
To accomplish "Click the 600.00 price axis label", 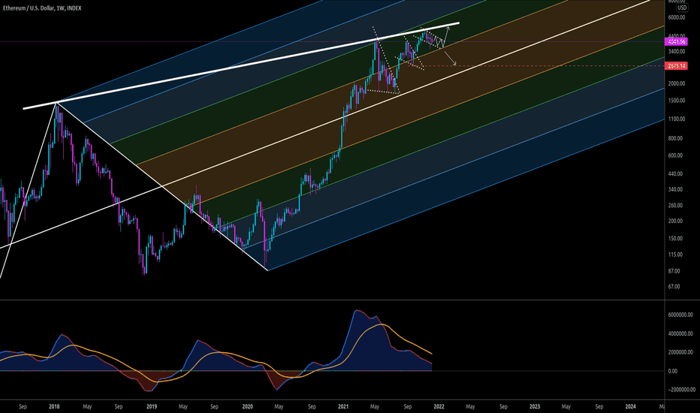I will (x=675, y=156).
